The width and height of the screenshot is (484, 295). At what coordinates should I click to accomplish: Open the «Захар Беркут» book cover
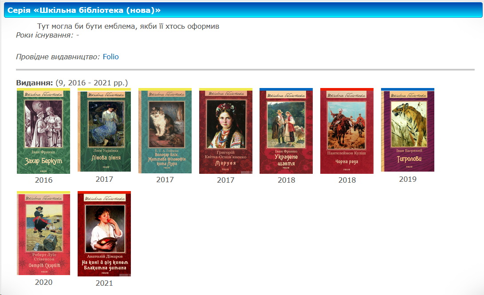tap(43, 131)
